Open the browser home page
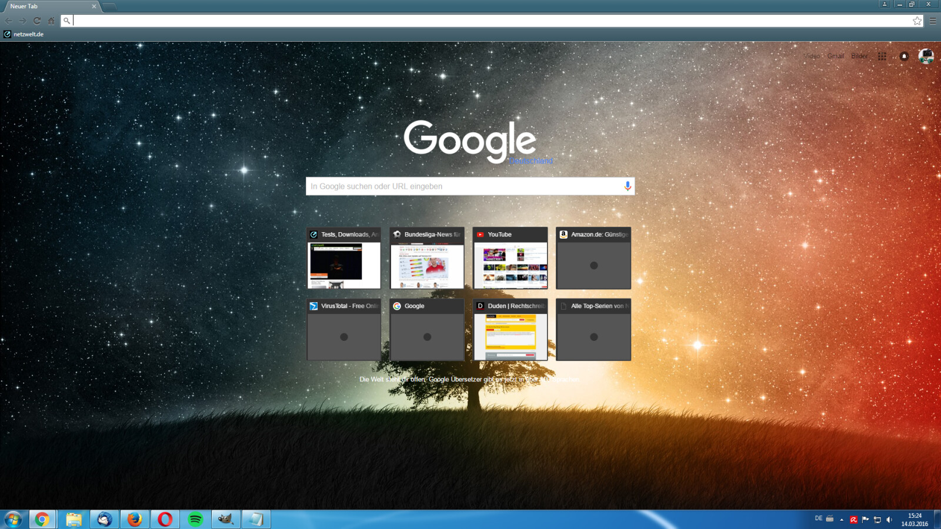941x529 pixels. (x=51, y=21)
